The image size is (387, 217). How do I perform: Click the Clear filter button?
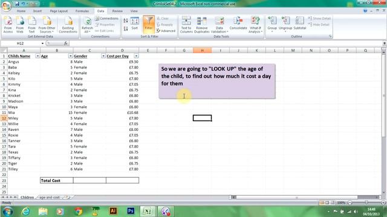(163, 19)
